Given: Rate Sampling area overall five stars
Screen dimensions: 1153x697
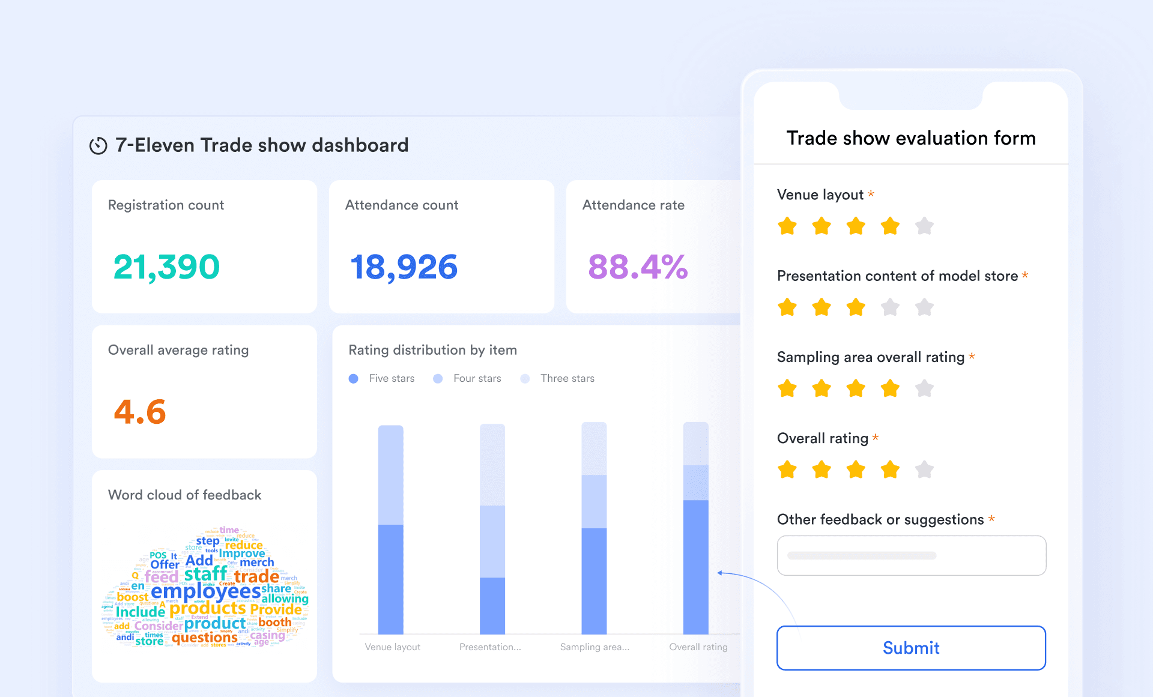Looking at the screenshot, I should 924,388.
